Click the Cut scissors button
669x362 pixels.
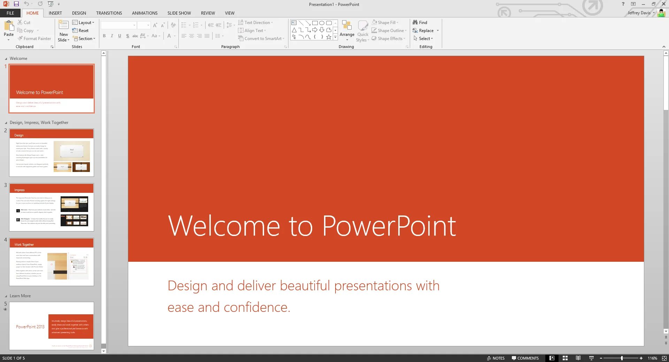click(x=24, y=22)
